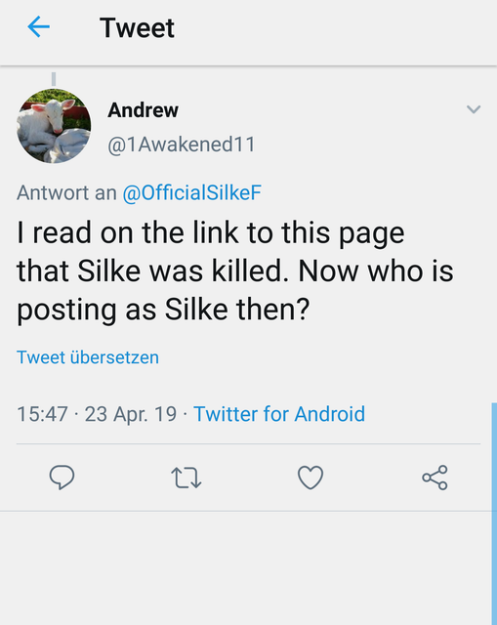Image resolution: width=497 pixels, height=625 pixels.
Task: Like the tweet with the heart icon
Action: [311, 478]
